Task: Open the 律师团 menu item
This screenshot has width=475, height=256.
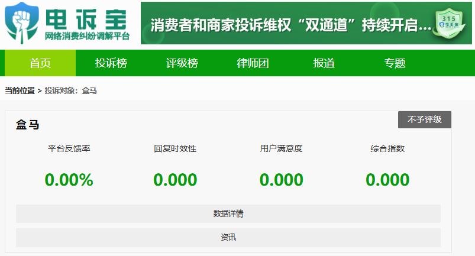Action: coord(253,63)
